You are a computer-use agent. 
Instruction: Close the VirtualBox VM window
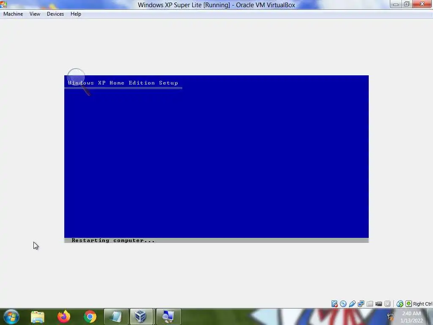[x=422, y=4]
